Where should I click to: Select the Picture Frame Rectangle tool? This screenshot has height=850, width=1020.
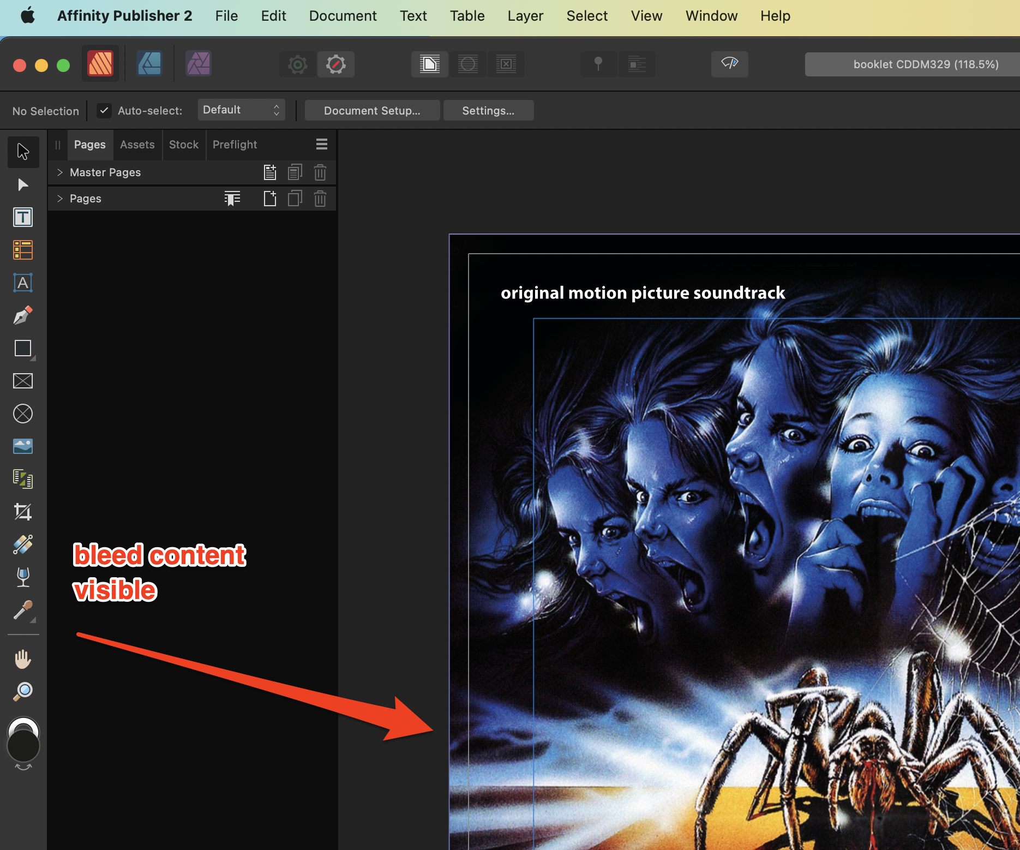click(23, 381)
